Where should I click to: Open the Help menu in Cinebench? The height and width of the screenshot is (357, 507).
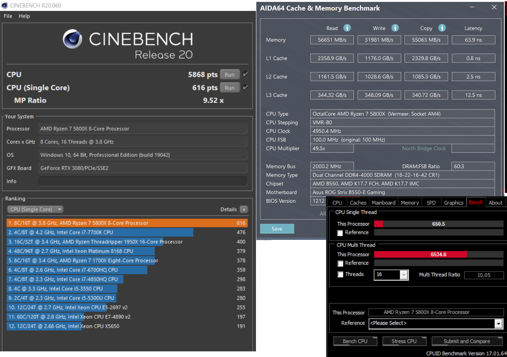24,16
